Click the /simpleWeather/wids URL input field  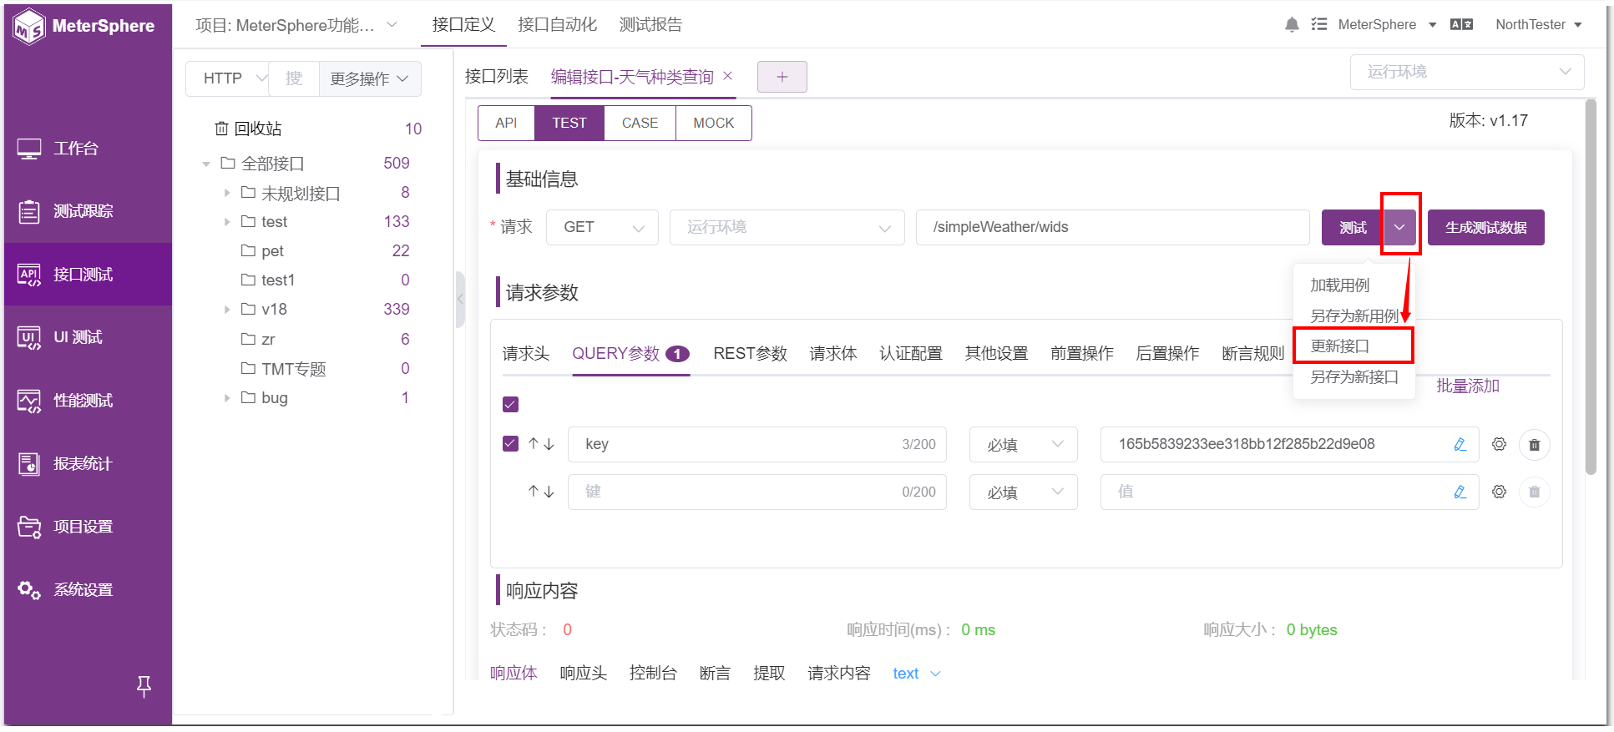pos(1112,227)
